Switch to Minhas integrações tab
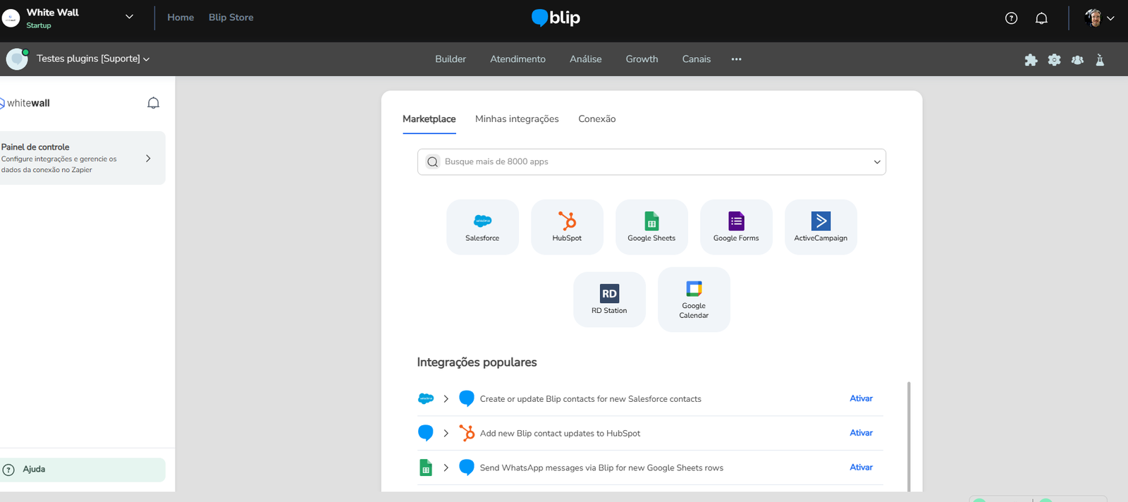 [x=517, y=119]
